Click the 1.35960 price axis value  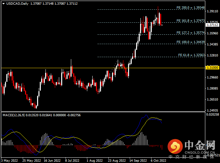click(213, 33)
